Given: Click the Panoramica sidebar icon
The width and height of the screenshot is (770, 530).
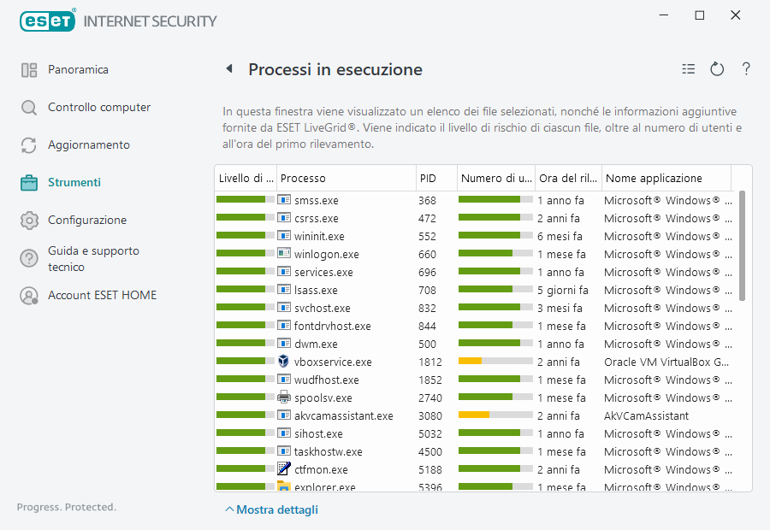Looking at the screenshot, I should 29,70.
